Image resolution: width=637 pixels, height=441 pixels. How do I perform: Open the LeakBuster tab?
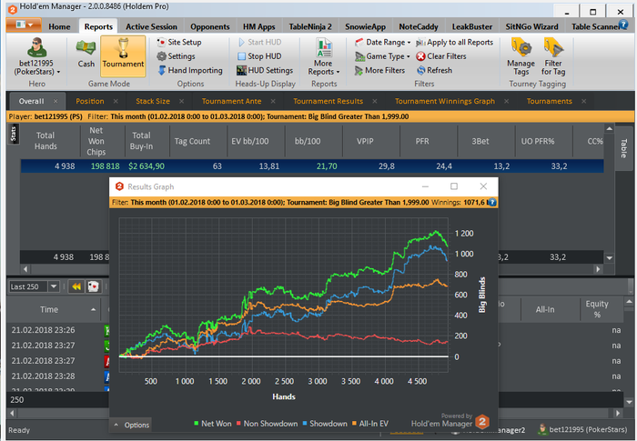point(471,26)
